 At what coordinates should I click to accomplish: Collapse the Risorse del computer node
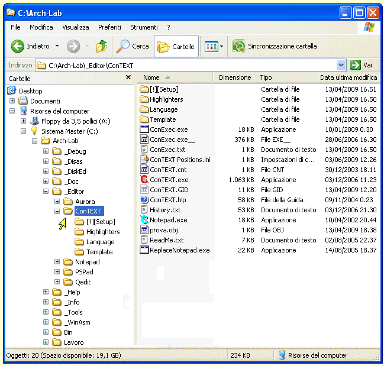[x=12, y=111]
